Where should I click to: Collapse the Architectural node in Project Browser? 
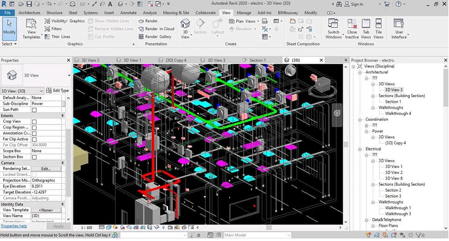point(360,72)
